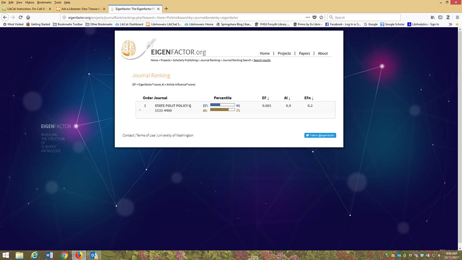Open Primo by Ex Libris bookmark
This screenshot has height=260, width=462.
point(307,24)
